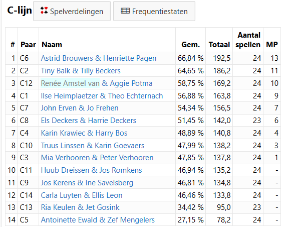Select Renée Amstel van & Aggie Potma

coord(97,83)
